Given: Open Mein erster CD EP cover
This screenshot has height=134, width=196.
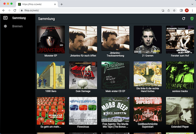Looking at the screenshot, I should point(115,75).
